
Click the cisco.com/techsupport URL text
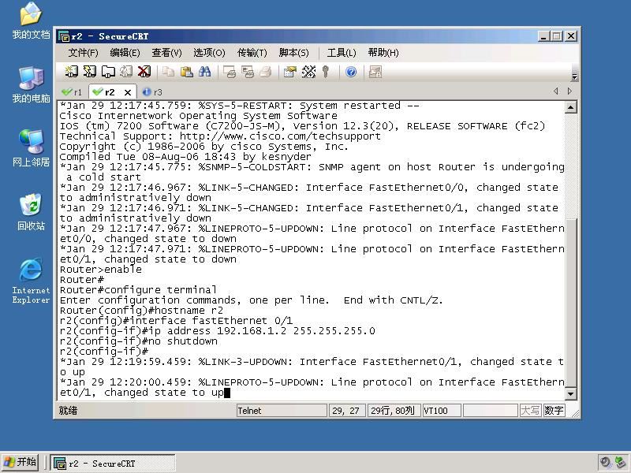(x=280, y=136)
